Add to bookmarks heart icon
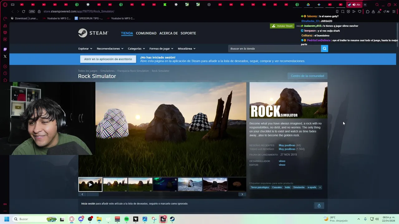 pyautogui.click(x=359, y=12)
